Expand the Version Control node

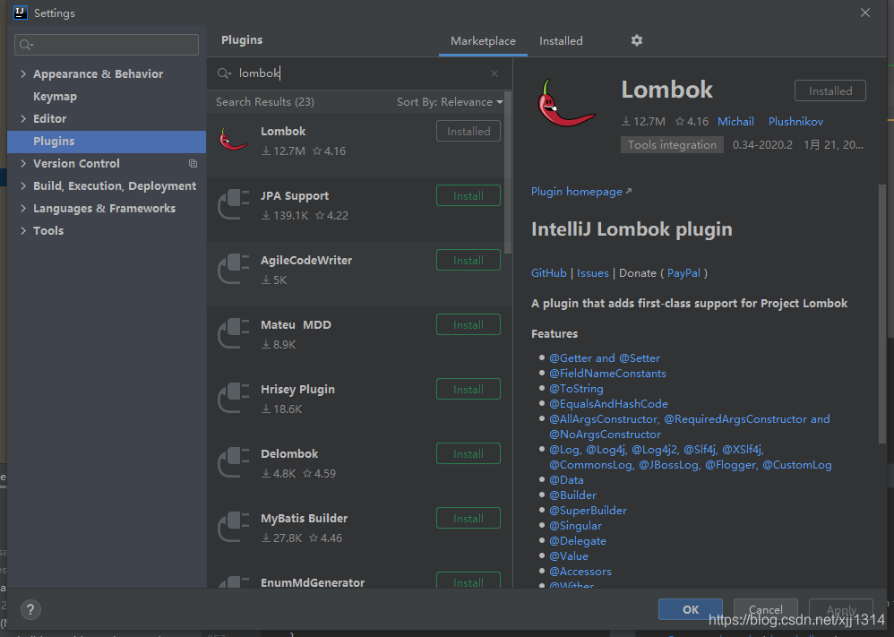click(23, 164)
